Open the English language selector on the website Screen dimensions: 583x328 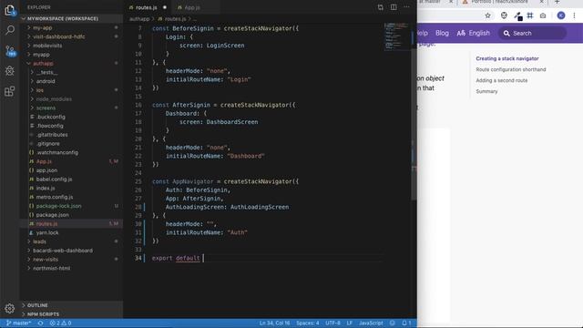(474, 33)
